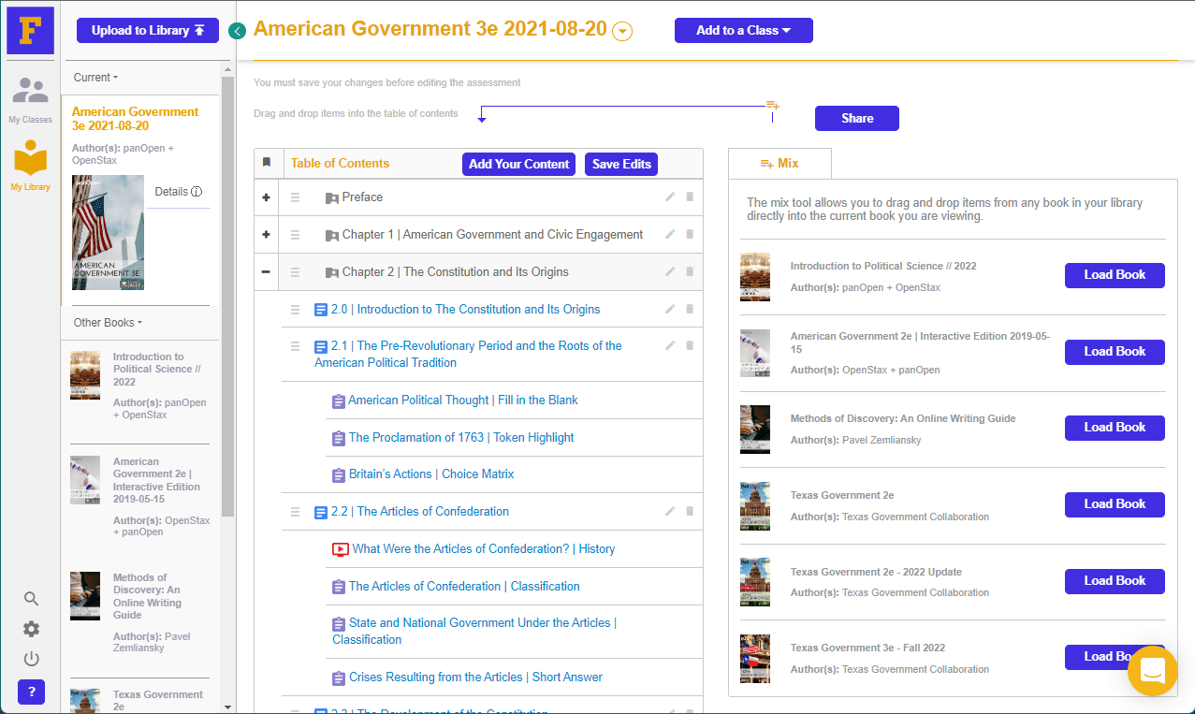Open dropdown arrow beside the book title
Screen dimensions: 1195x714
(x=622, y=32)
